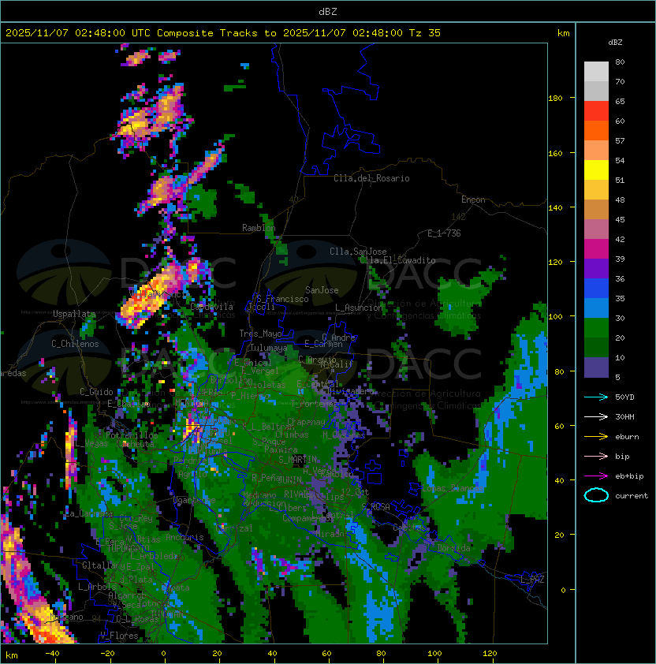Click the 'dBZ' heading above the color scale
The image size is (656, 664).
click(615, 43)
